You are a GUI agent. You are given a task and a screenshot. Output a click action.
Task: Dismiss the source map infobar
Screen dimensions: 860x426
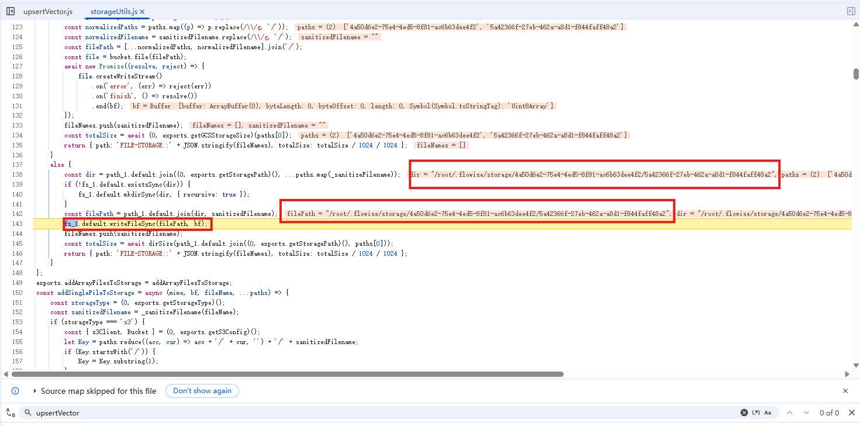[x=845, y=391]
